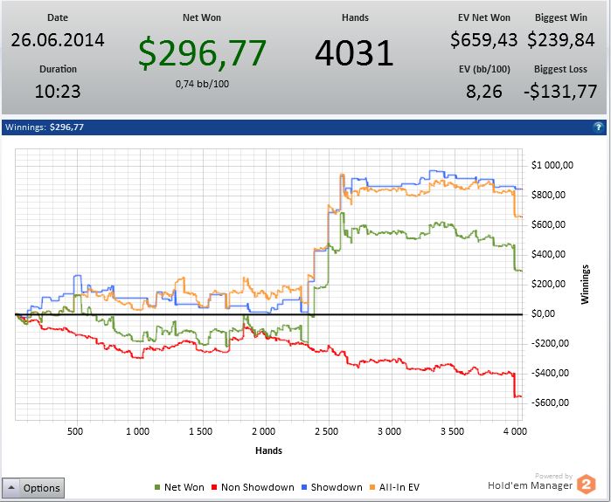Expand the Options arrow triangle
611x502 pixels.
pos(11,487)
